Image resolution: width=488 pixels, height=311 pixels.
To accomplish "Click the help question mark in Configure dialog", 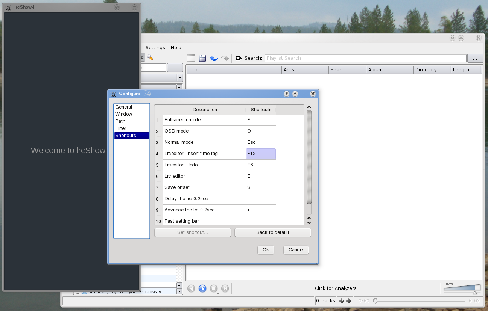I will pyautogui.click(x=287, y=94).
